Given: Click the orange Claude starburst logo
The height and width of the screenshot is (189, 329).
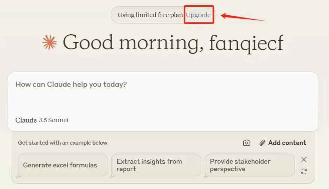Looking at the screenshot, I should (x=49, y=42).
